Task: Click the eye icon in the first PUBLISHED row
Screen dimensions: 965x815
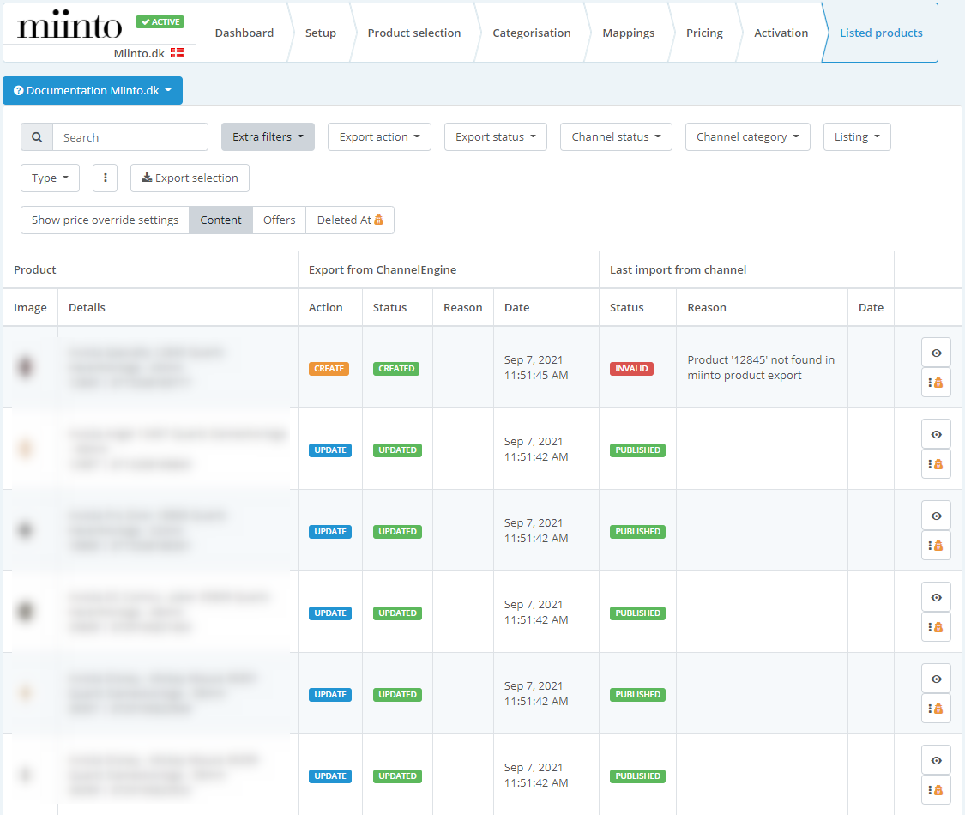Action: point(936,435)
